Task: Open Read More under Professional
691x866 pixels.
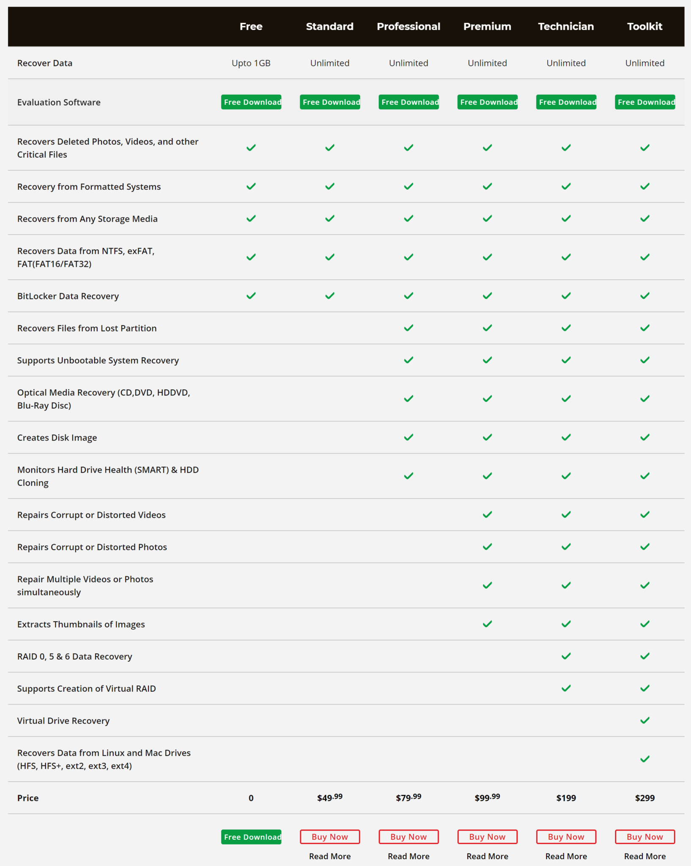Action: pyautogui.click(x=409, y=856)
